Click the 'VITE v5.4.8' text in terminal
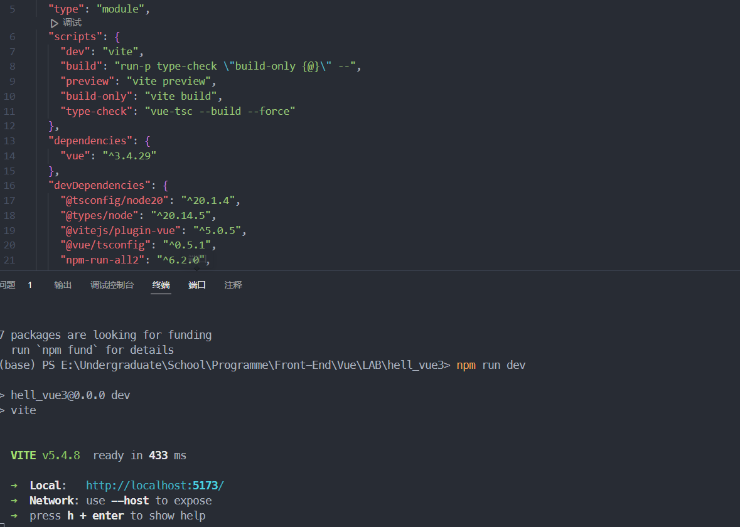Image resolution: width=740 pixels, height=527 pixels. point(45,455)
